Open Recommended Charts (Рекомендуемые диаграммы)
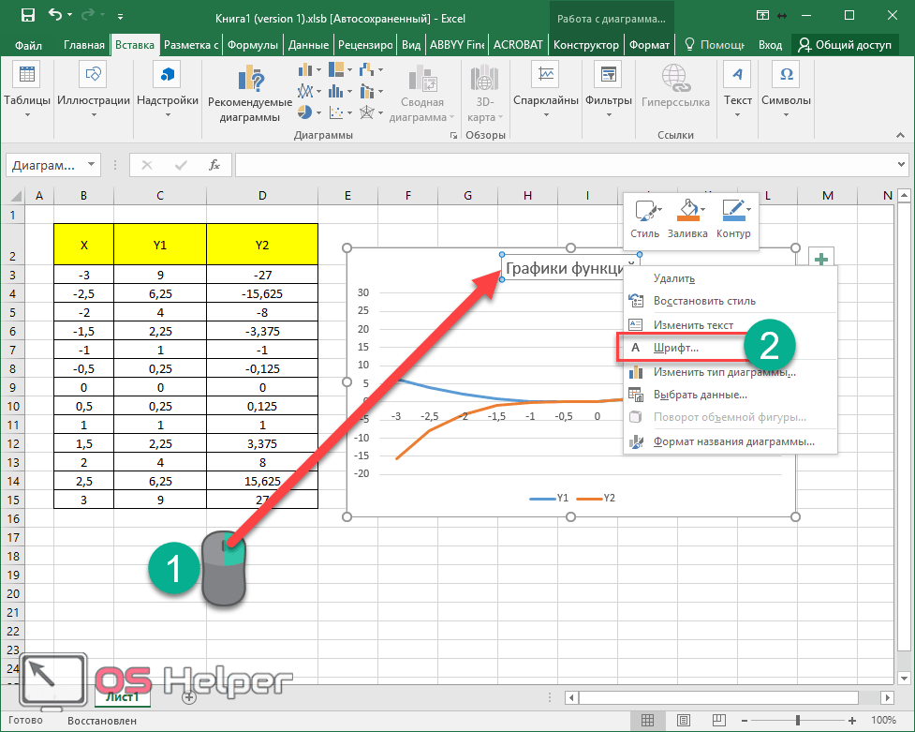915x732 pixels. click(250, 94)
